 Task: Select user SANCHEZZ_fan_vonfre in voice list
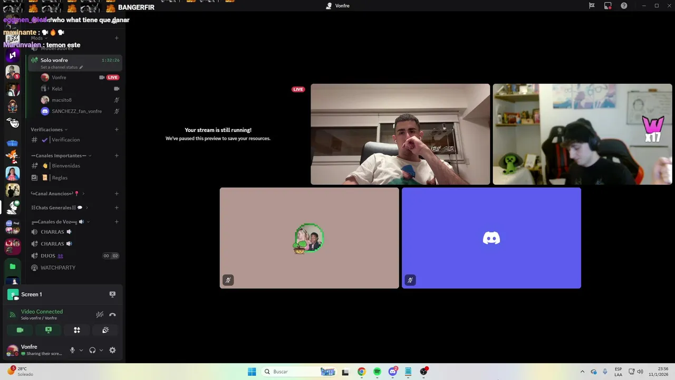(x=80, y=111)
